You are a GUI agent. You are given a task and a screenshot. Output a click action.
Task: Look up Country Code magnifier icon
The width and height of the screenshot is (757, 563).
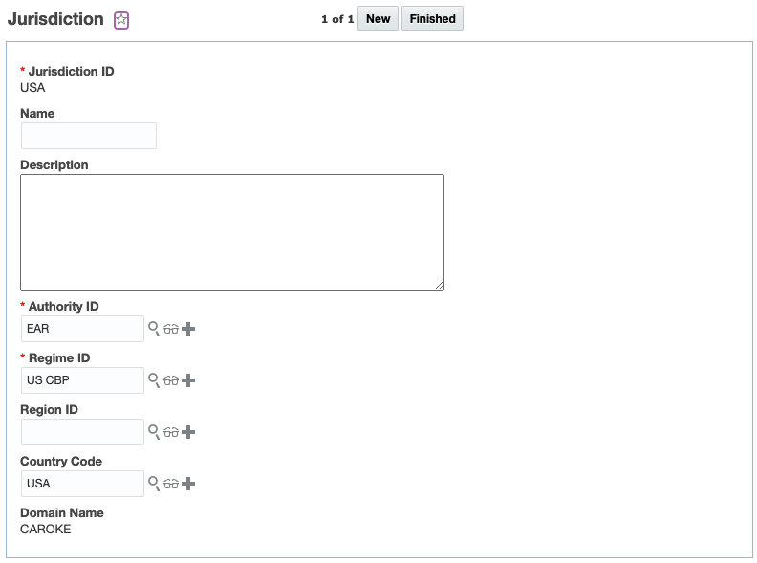point(153,484)
